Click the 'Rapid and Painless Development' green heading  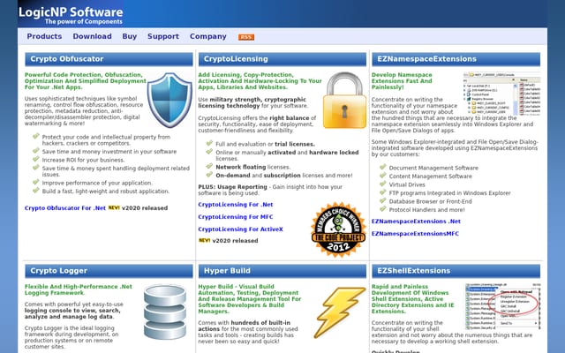click(412, 299)
